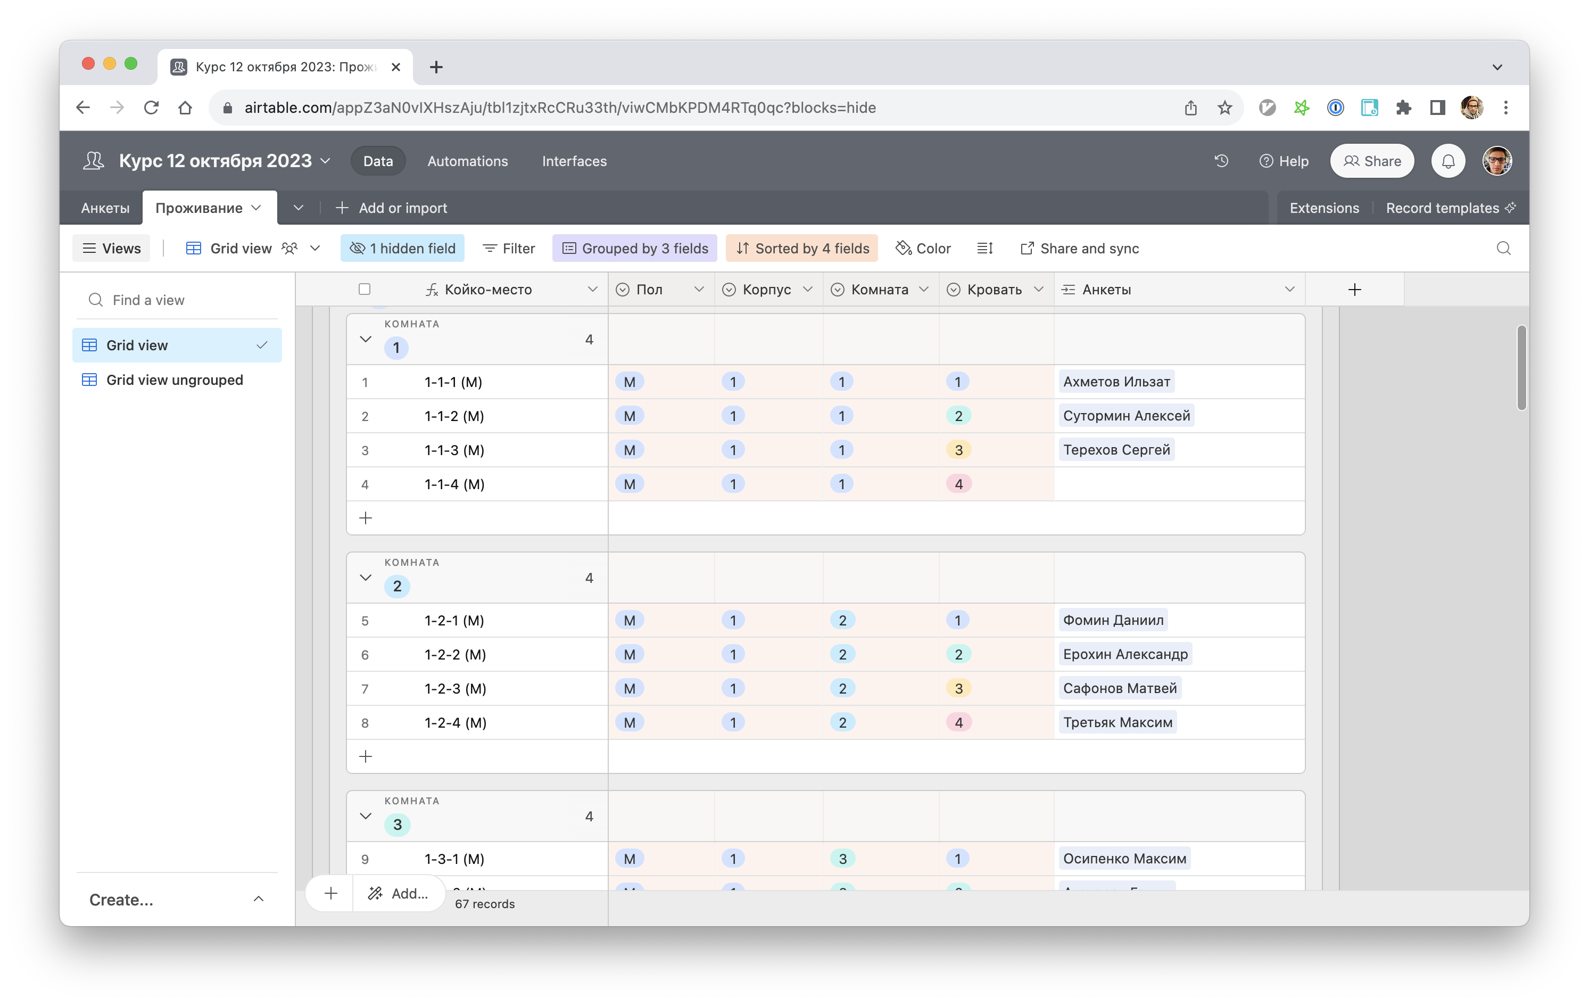This screenshot has width=1589, height=1005.
Task: Close the Курс 12 октября browser tab
Action: pyautogui.click(x=396, y=67)
